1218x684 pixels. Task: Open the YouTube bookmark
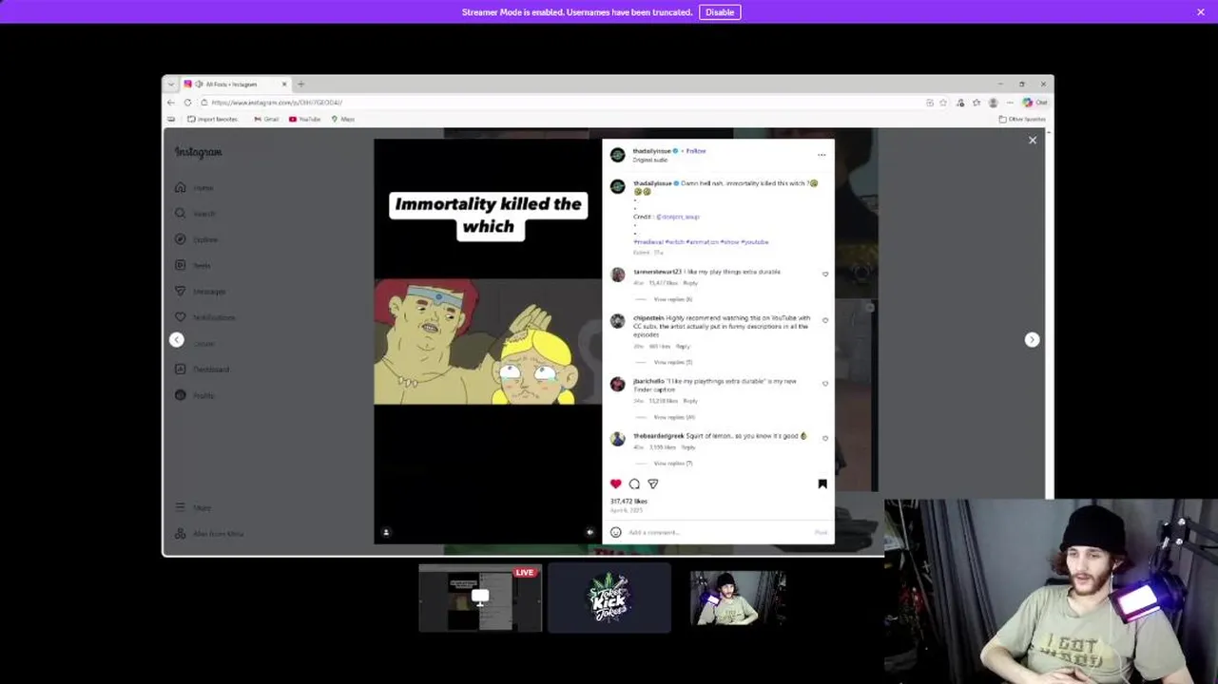point(304,120)
